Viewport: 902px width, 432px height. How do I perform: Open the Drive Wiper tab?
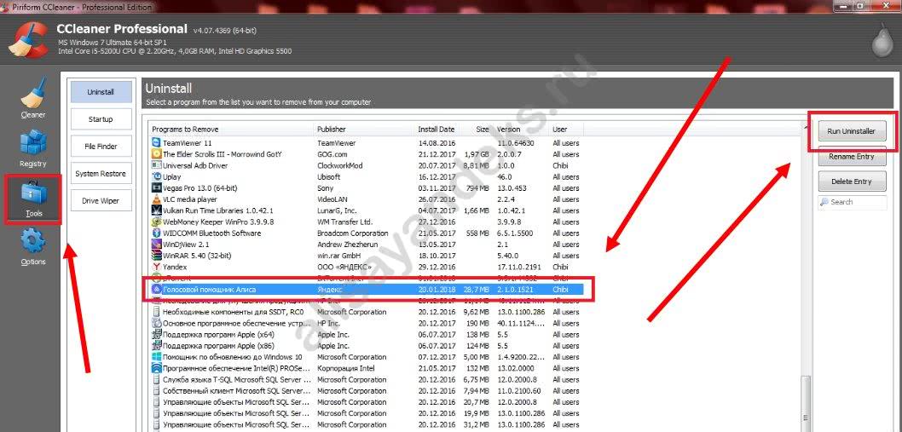coord(101,201)
